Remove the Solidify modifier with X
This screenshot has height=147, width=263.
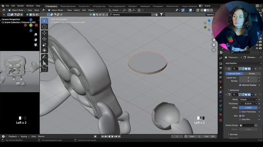pos(256,95)
